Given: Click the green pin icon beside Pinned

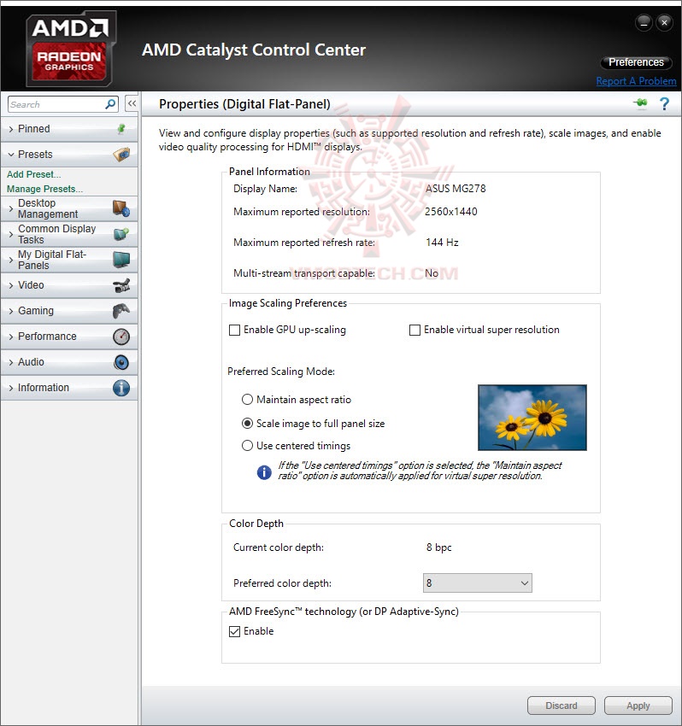Looking at the screenshot, I should coord(121,129).
